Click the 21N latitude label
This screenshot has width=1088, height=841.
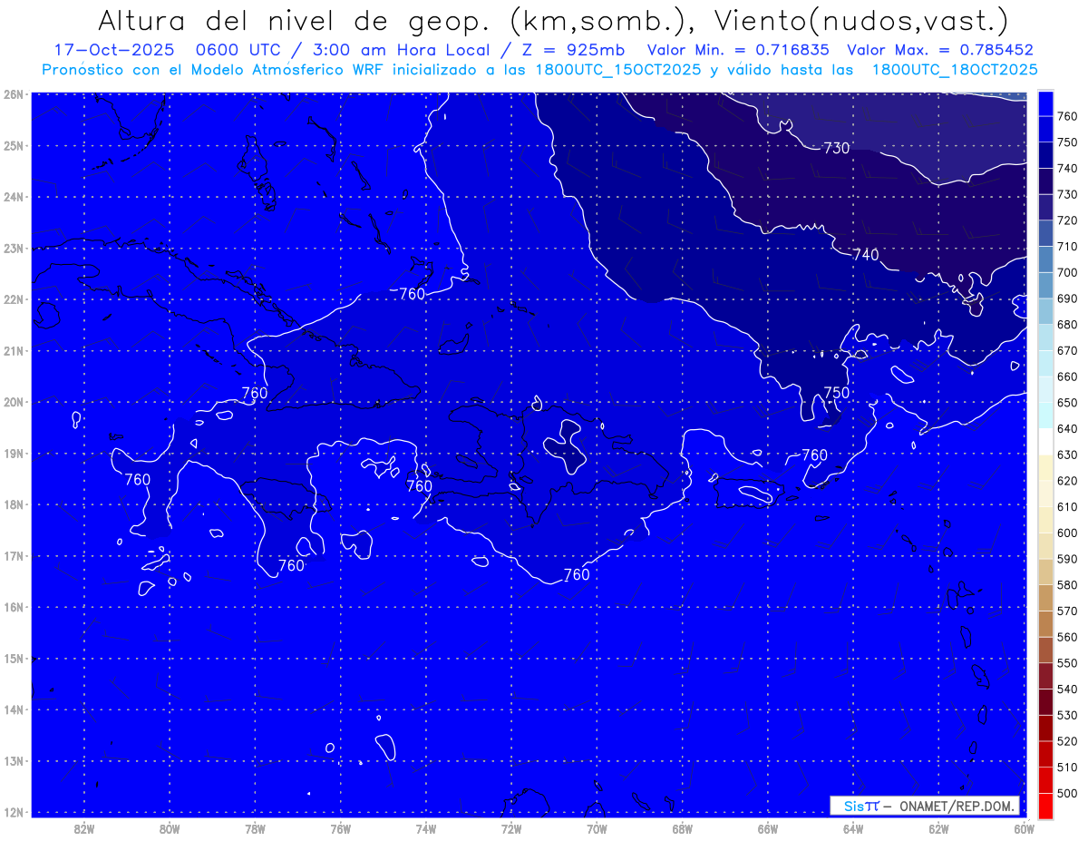pos(14,350)
